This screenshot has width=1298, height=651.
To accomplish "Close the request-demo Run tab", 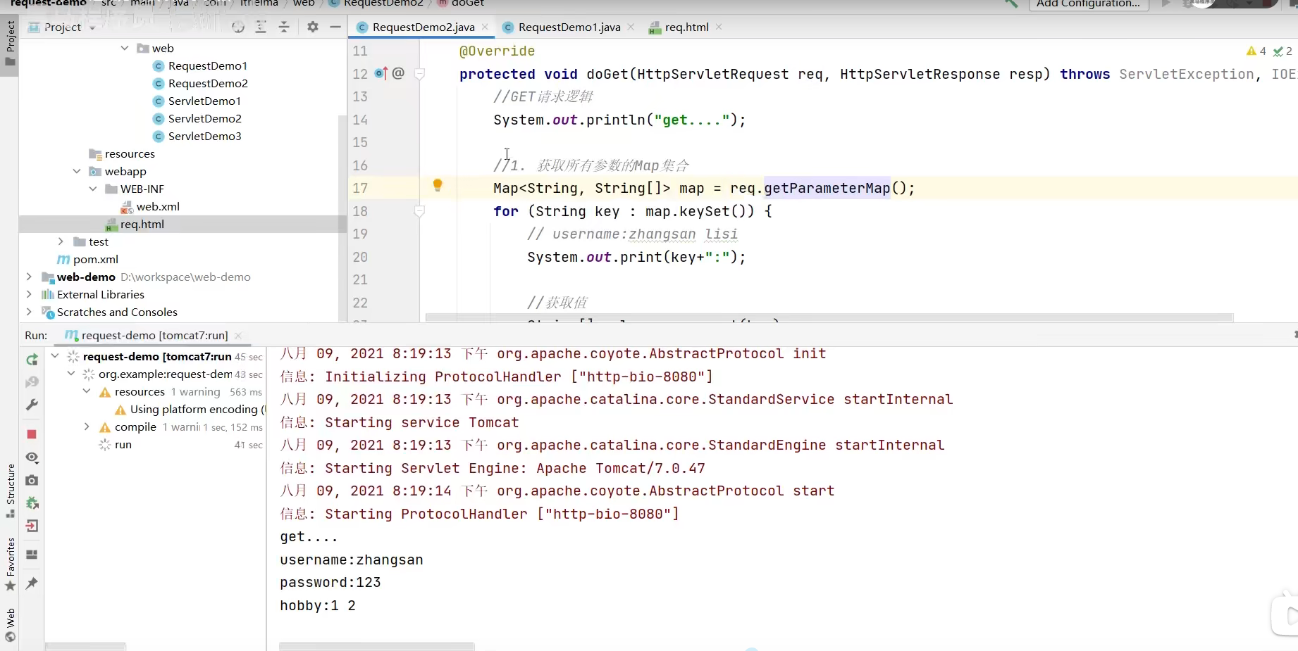I will coord(238,336).
